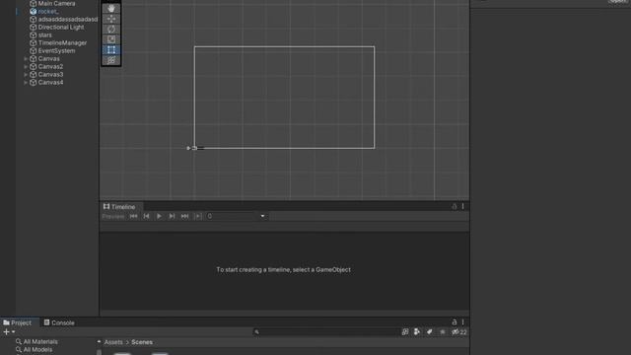Image resolution: width=631 pixels, height=355 pixels.
Task: Click the Canvas3 object icon
Action: pos(33,75)
